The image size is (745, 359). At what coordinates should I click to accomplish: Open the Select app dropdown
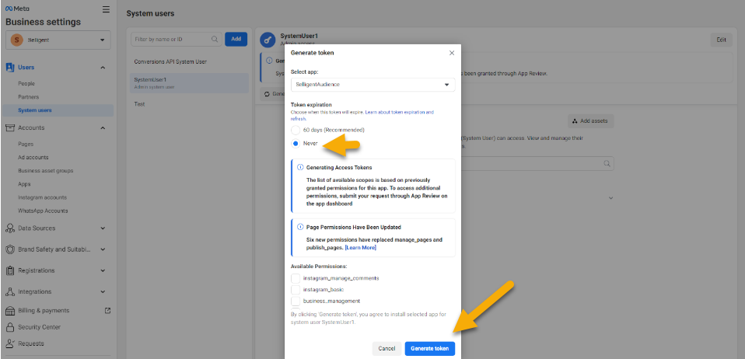click(x=372, y=84)
